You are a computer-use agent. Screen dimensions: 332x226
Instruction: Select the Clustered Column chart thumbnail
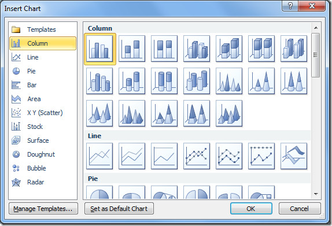99,49
